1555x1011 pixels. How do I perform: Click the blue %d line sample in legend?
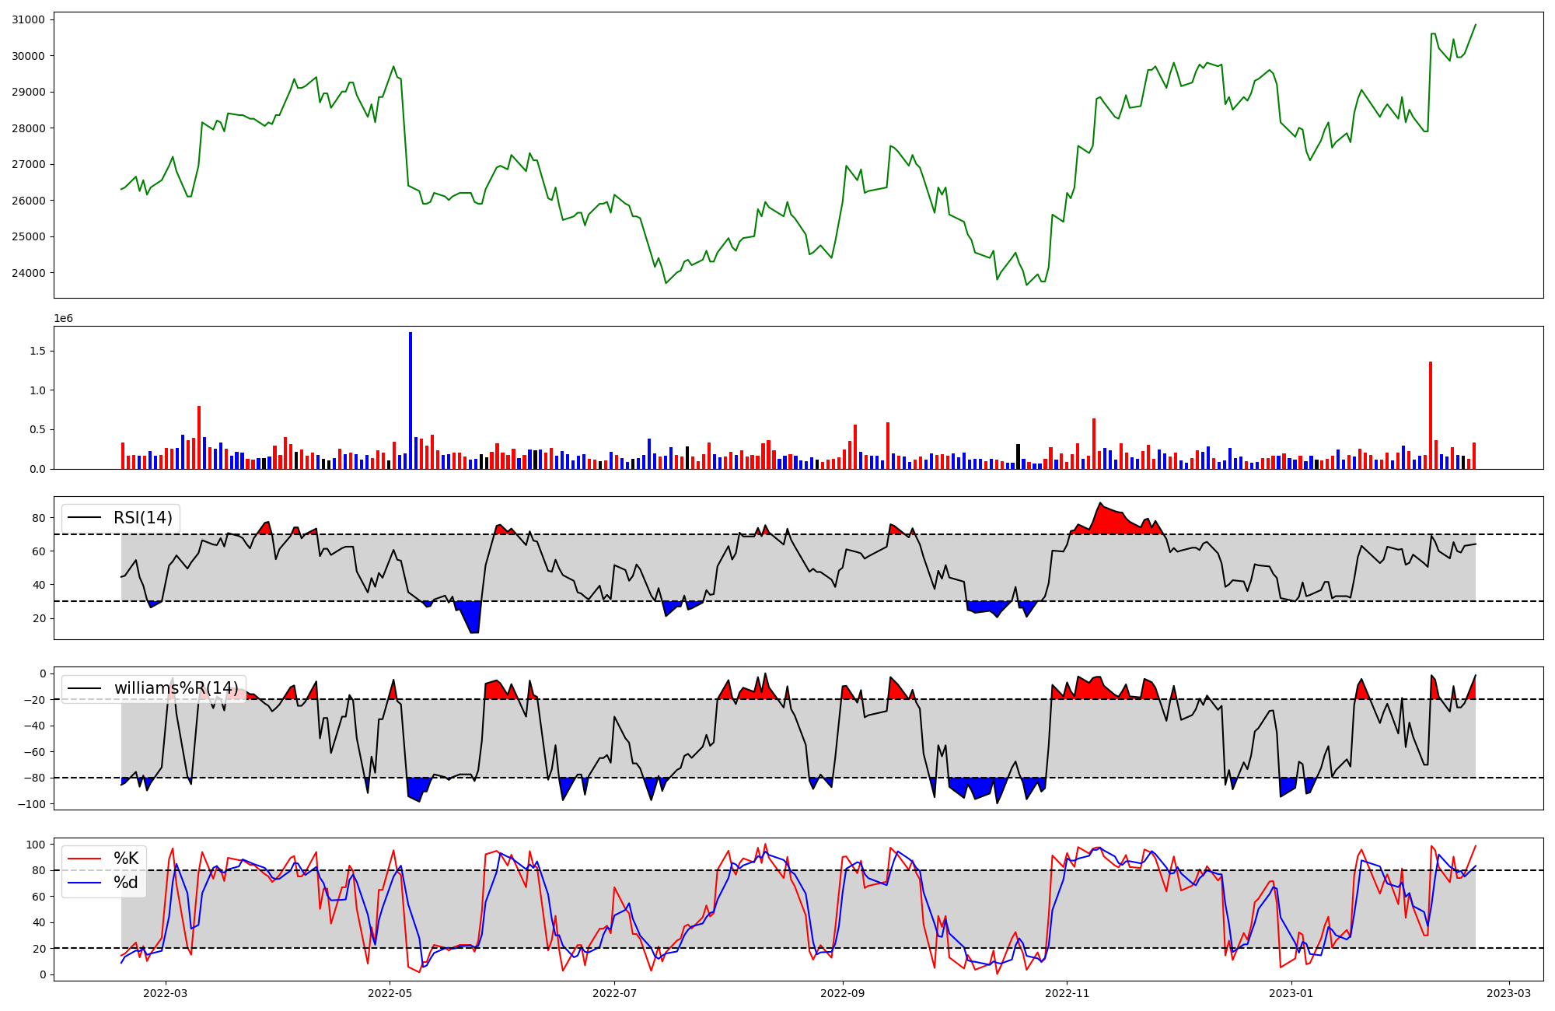[x=85, y=883]
